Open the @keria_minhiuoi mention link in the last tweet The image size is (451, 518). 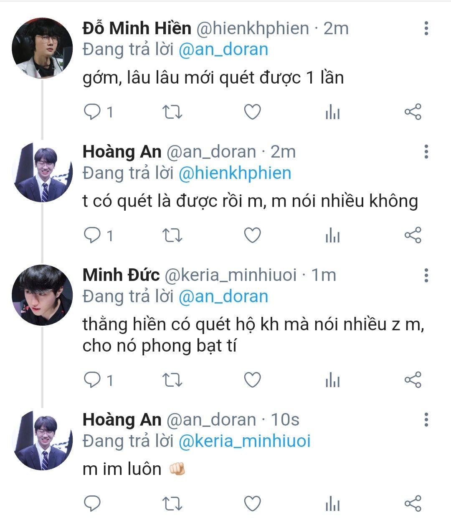(x=244, y=441)
